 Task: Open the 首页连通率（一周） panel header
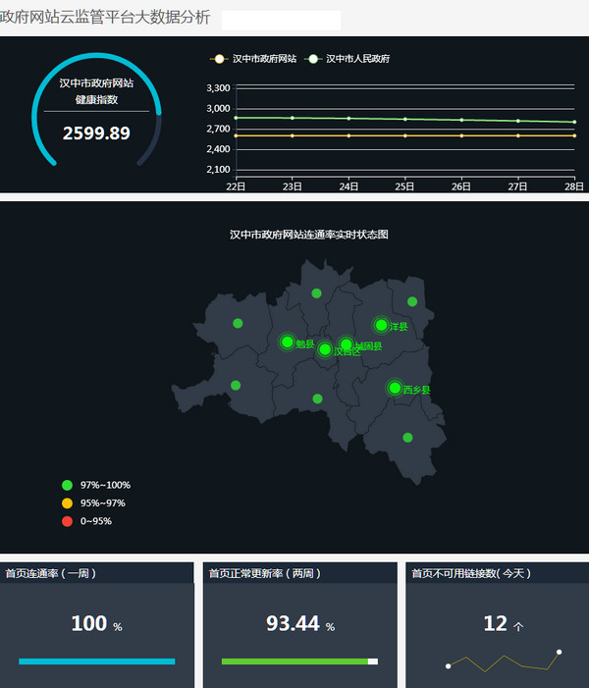(97, 573)
